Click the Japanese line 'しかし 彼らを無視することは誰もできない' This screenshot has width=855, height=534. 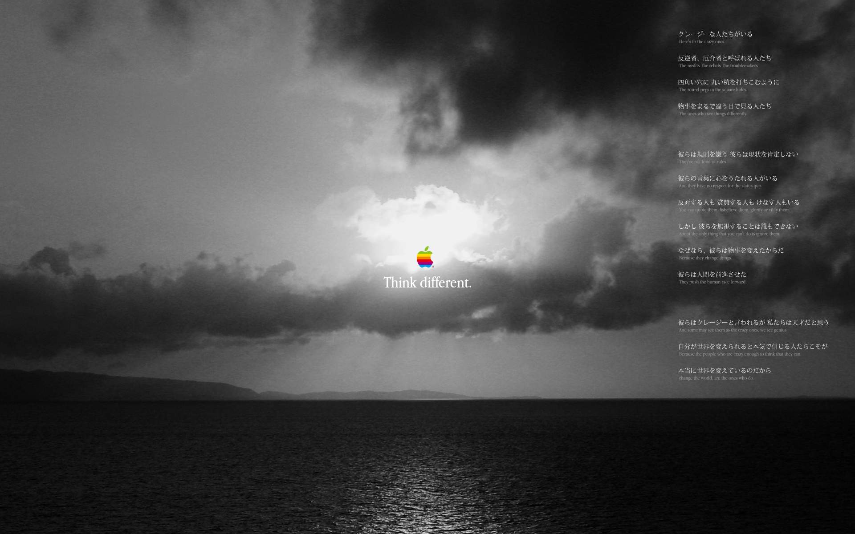(738, 226)
